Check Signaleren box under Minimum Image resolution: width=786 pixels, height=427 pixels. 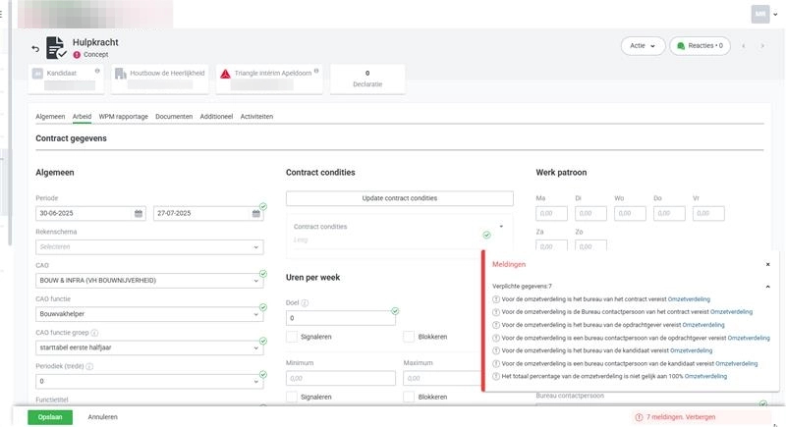click(292, 397)
